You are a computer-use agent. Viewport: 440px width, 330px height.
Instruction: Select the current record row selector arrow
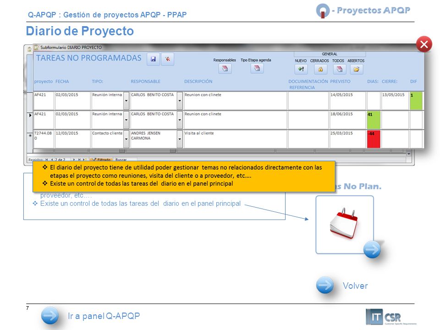pos(30,115)
